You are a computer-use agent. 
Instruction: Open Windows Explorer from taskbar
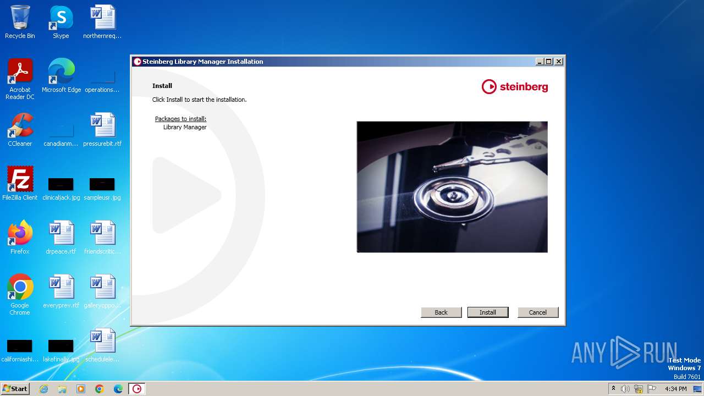[x=62, y=389]
